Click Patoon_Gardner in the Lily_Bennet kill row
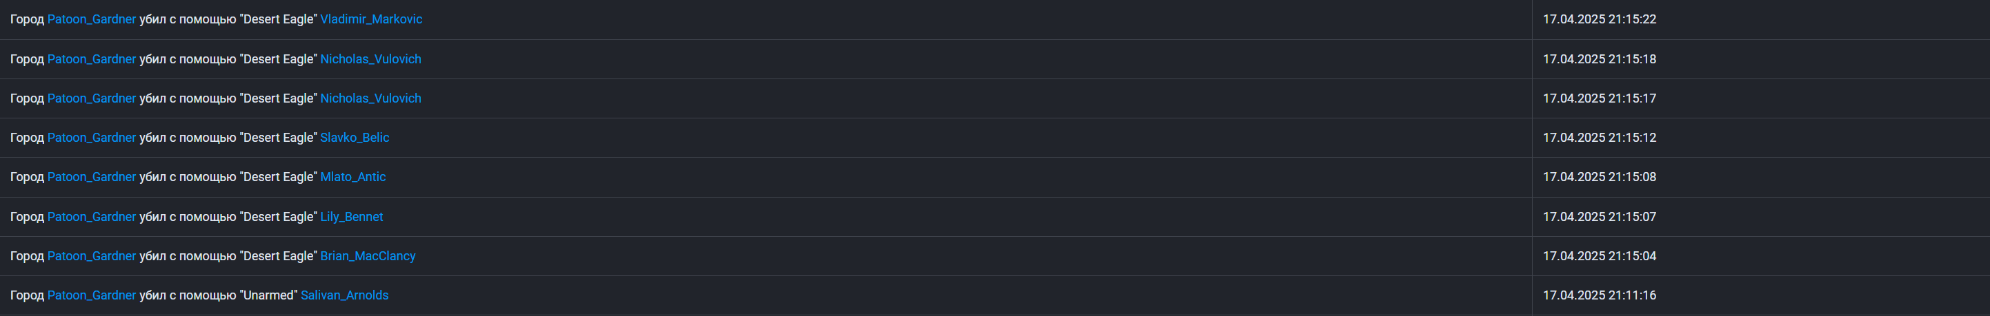1990x316 pixels. coord(91,218)
